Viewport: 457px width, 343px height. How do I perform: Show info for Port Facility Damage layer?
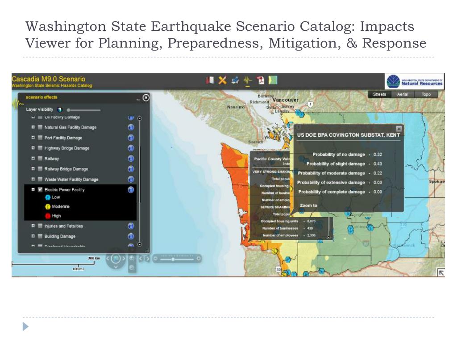[131, 138]
